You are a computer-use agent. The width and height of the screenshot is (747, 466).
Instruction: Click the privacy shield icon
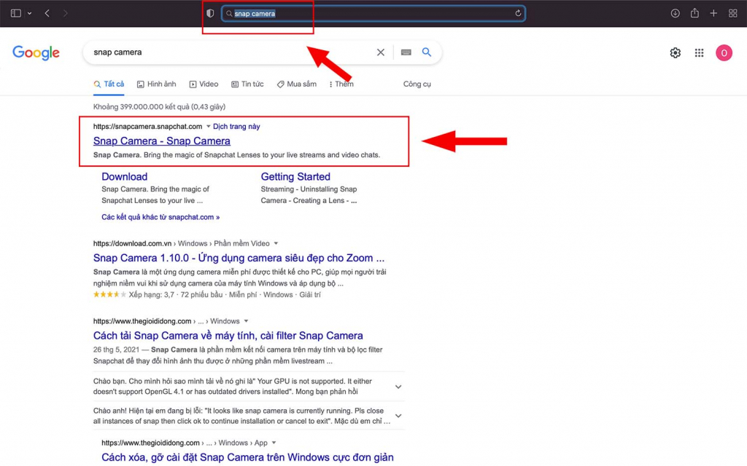point(210,13)
